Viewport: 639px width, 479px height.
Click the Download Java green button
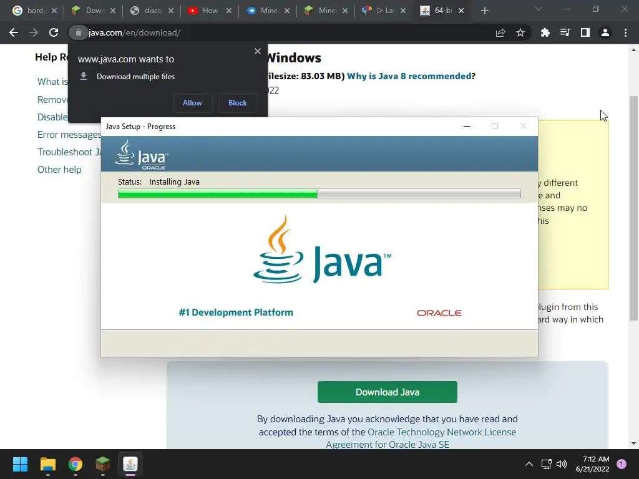coord(387,392)
